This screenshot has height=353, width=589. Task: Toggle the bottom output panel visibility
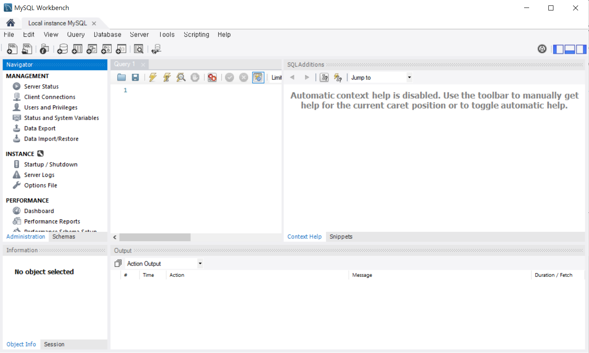[569, 49]
